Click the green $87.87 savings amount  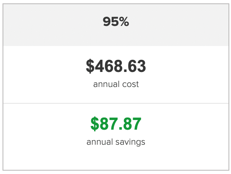pyautogui.click(x=116, y=124)
